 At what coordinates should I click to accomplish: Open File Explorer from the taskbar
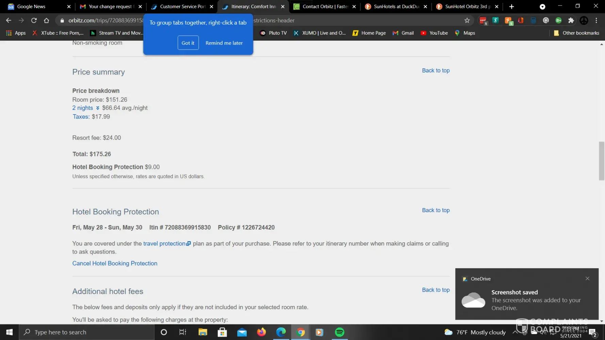point(203,332)
